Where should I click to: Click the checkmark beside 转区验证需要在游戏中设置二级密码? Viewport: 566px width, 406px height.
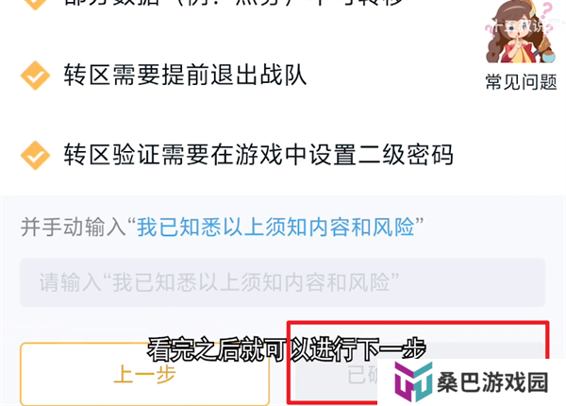click(x=35, y=155)
